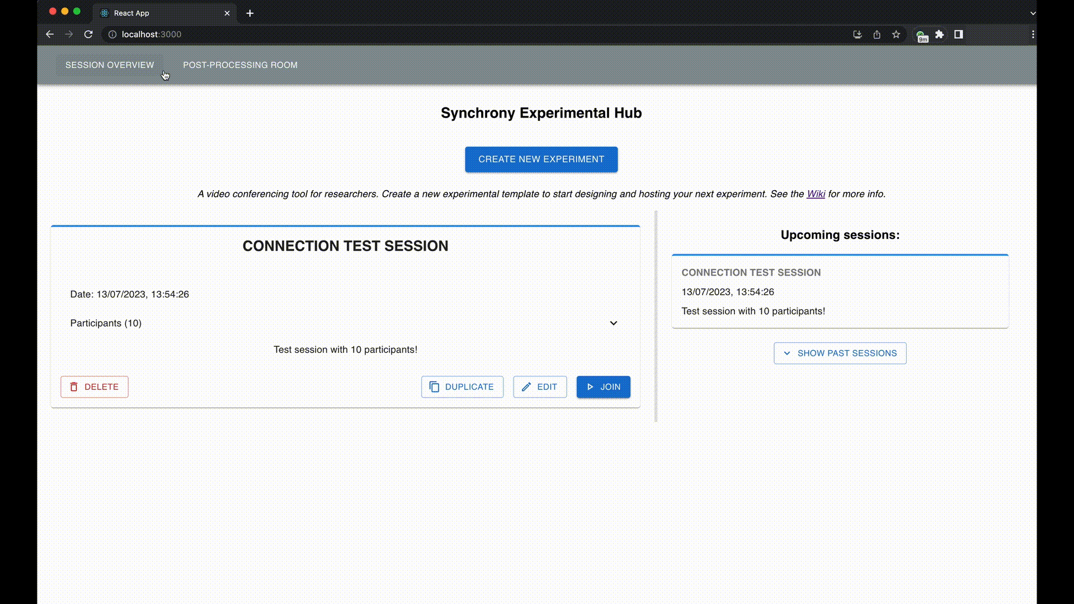This screenshot has width=1074, height=604.
Task: Click the CREATE NEW EXPERIMENT button
Action: coord(541,159)
